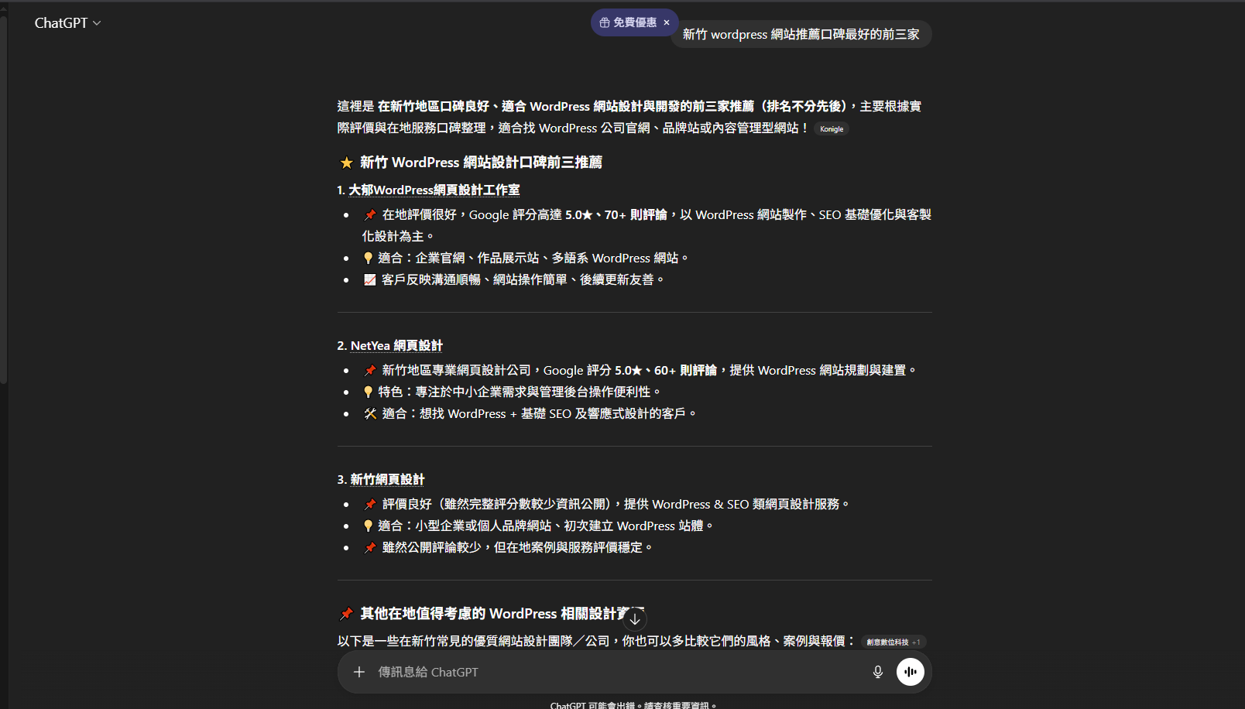Click the 免費優惠 promo badge
This screenshot has width=1245, height=709.
click(x=634, y=22)
